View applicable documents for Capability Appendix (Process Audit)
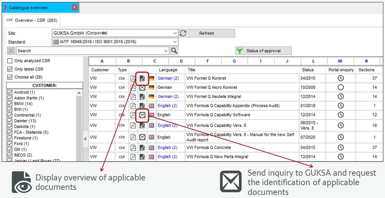This screenshot has height=198, width=385. [x=142, y=106]
